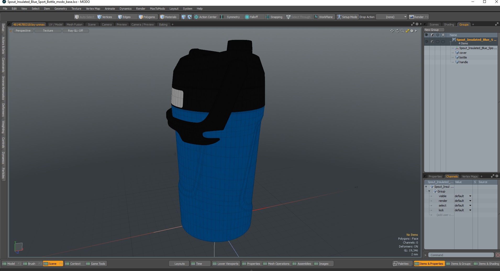Open 'render' channel value dropdown
This screenshot has width=500, height=271.
pos(470,201)
